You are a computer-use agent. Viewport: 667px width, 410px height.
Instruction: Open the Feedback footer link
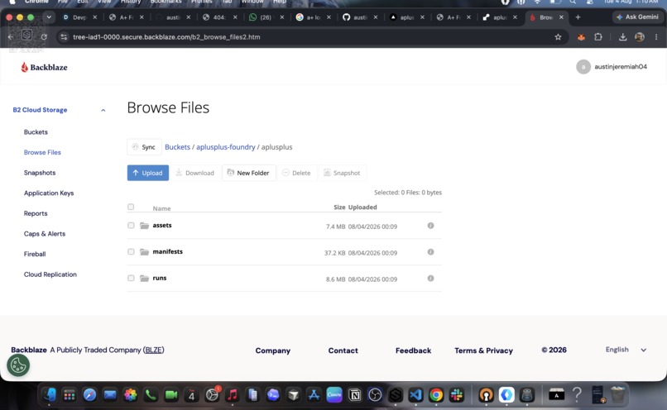(x=413, y=350)
